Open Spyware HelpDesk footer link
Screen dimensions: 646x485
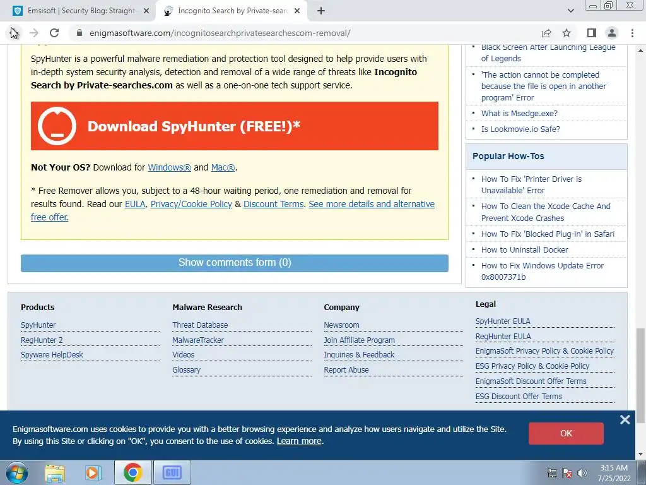[x=52, y=355]
